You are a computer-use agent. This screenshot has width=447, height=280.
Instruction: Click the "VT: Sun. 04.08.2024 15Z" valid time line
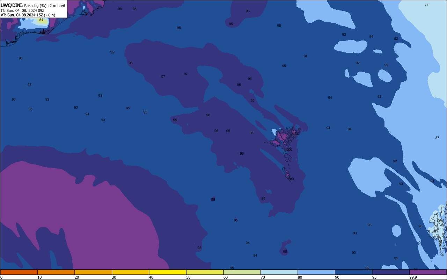pos(22,15)
